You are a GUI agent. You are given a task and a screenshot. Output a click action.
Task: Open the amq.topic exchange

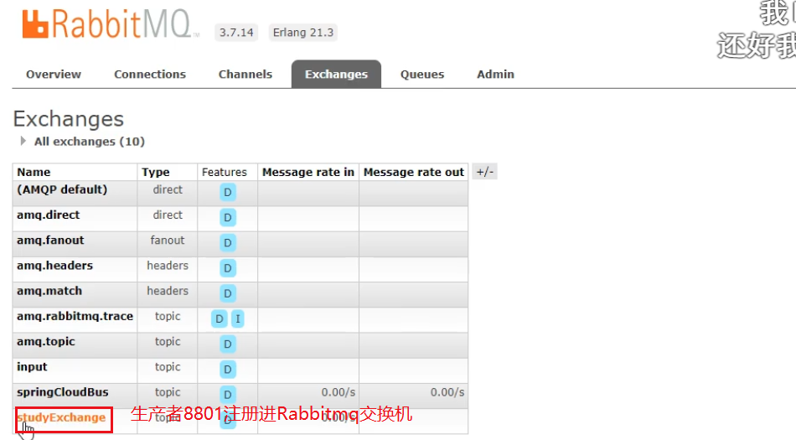point(46,342)
